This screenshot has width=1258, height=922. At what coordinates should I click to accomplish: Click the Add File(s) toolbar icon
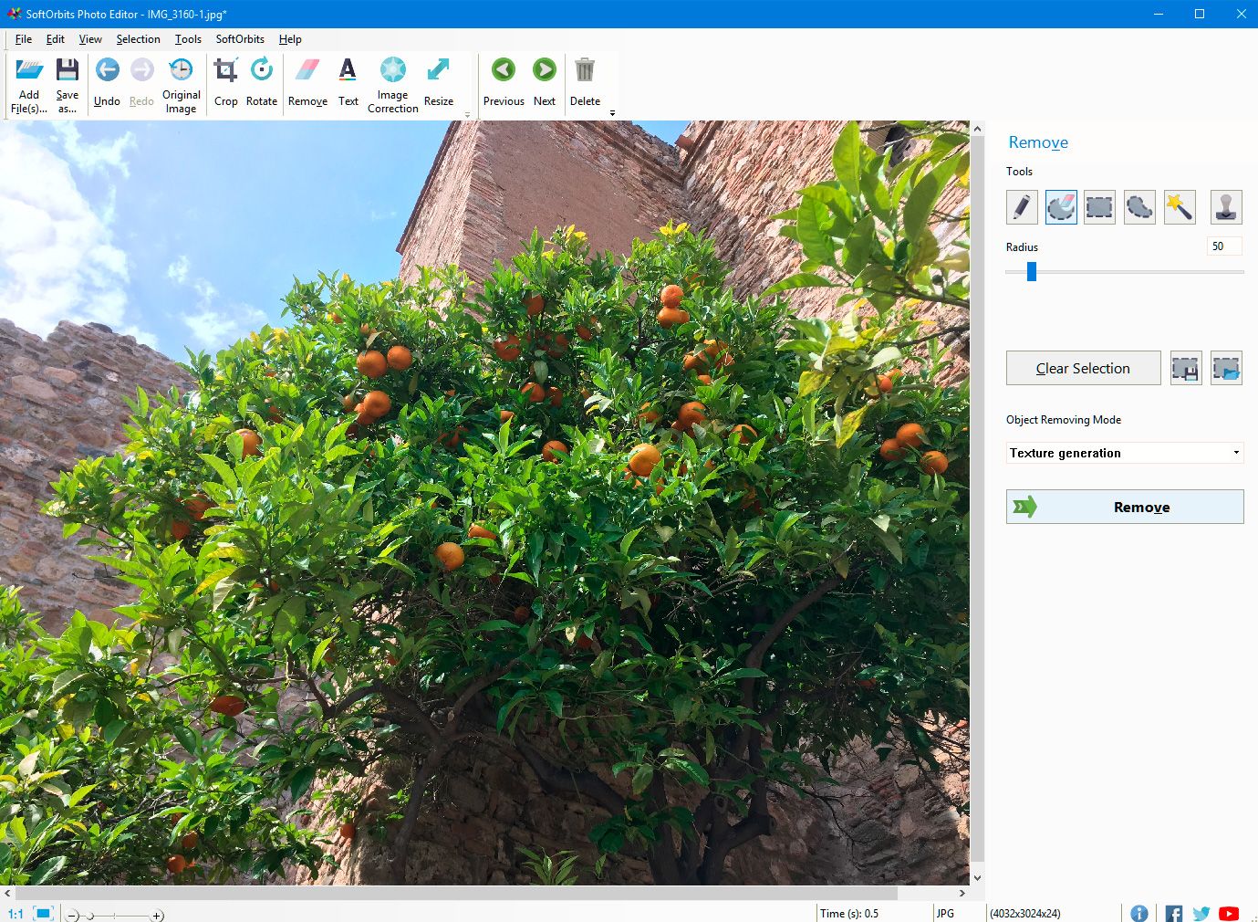click(x=29, y=70)
